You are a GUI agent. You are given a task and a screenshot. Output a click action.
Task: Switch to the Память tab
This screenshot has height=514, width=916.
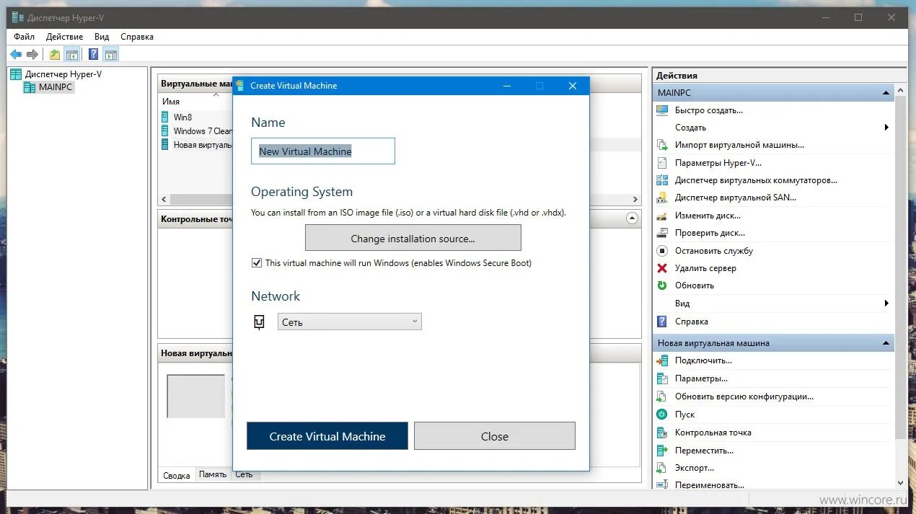click(x=213, y=474)
